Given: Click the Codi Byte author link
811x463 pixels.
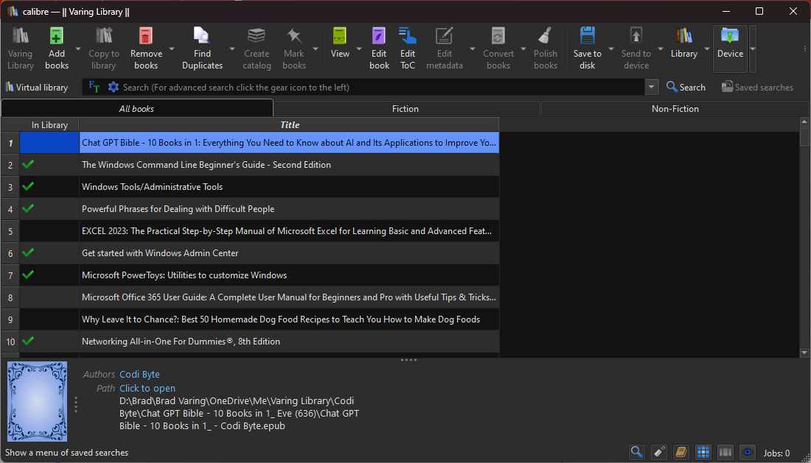Looking at the screenshot, I should tap(139, 375).
